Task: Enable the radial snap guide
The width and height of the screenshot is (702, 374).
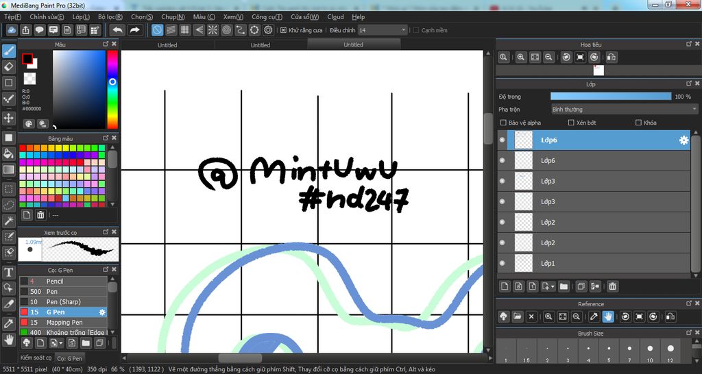Action: pos(213,30)
